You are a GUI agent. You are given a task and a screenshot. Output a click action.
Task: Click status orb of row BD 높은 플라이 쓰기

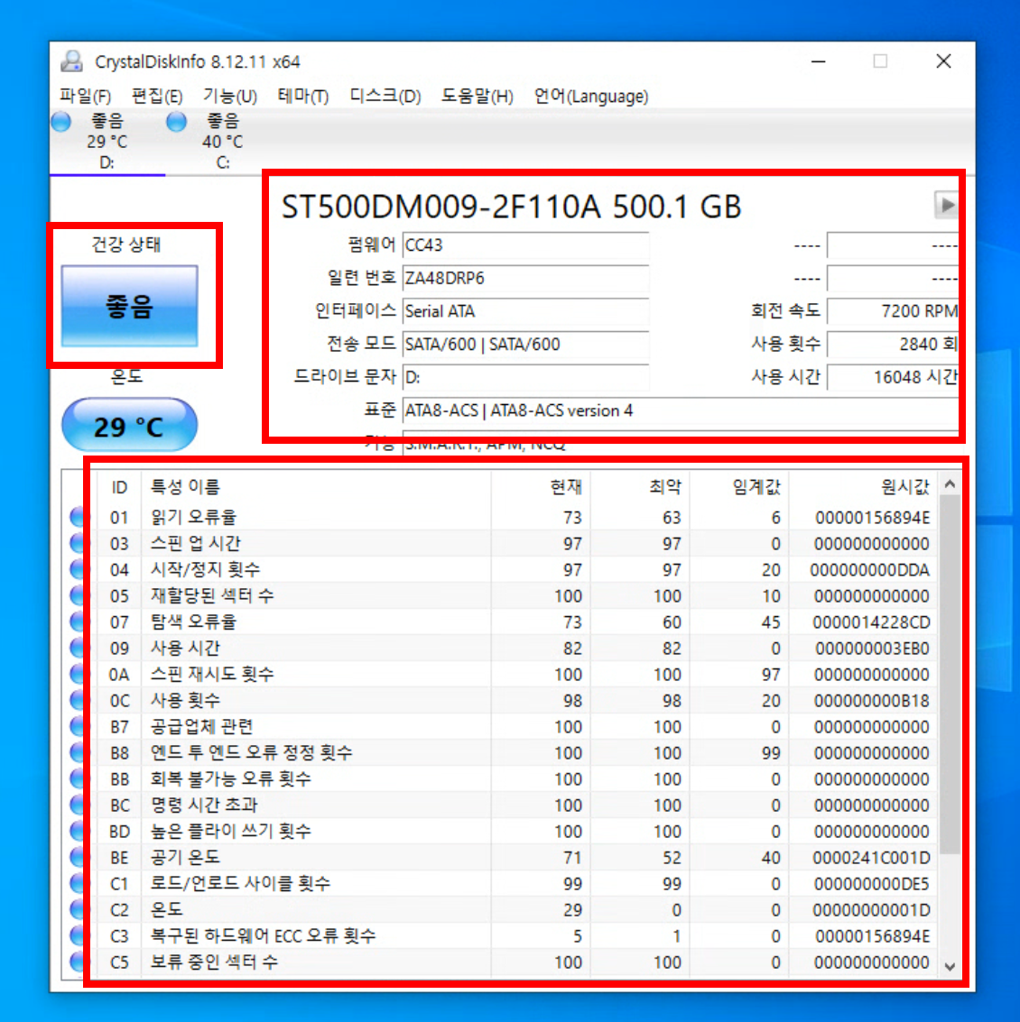[x=78, y=831]
